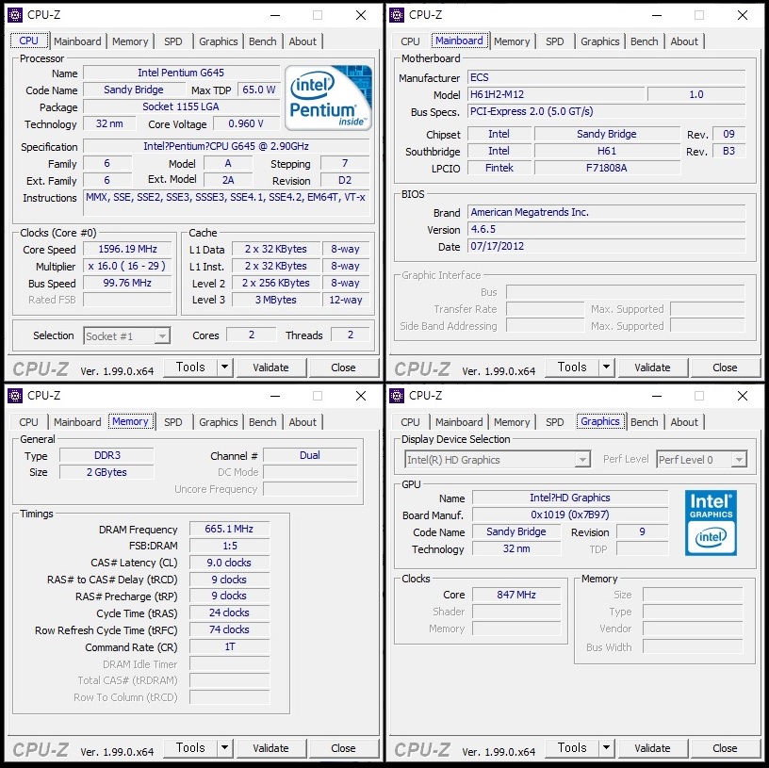This screenshot has width=769, height=768.
Task: Go to the About tab in the CPU window
Action: click(x=303, y=41)
